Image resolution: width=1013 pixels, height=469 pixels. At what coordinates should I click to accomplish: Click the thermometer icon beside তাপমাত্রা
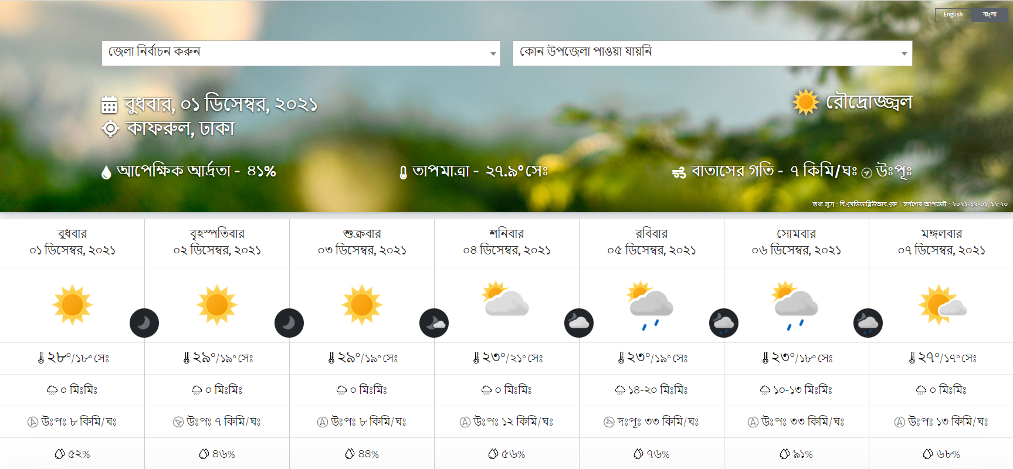pos(403,172)
